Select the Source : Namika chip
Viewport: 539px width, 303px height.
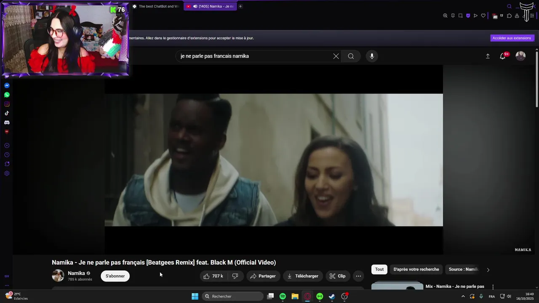[x=463, y=269]
